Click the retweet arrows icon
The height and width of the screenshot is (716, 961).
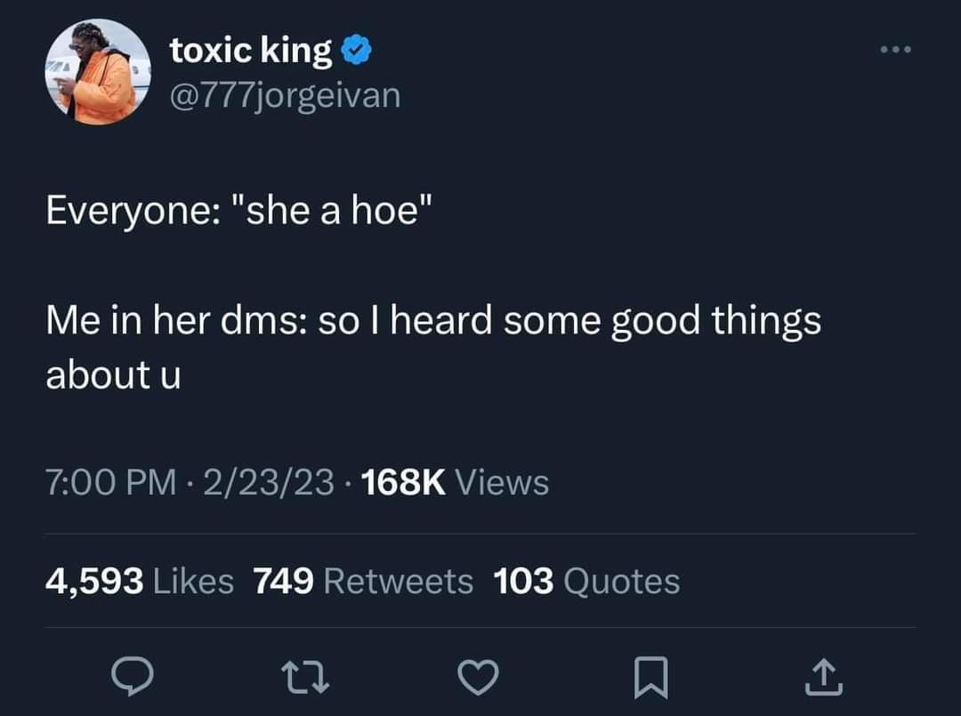[304, 677]
